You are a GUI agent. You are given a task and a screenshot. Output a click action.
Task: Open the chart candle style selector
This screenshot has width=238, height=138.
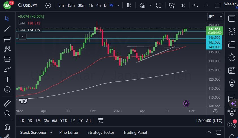point(129,5)
